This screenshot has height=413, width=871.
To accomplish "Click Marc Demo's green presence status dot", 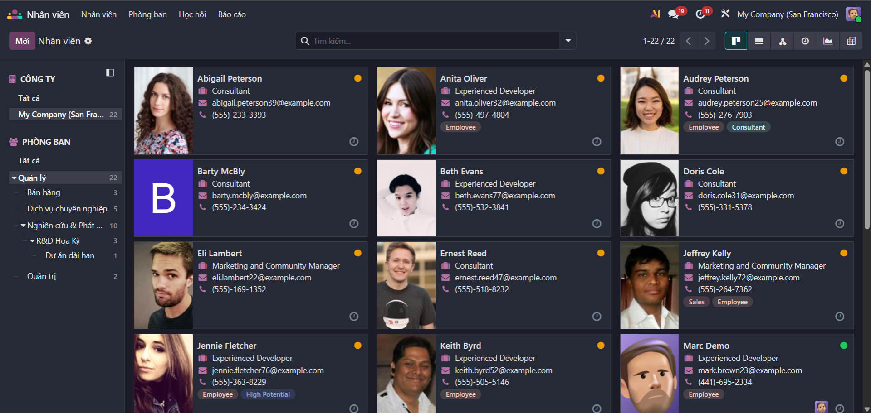I will (x=844, y=346).
